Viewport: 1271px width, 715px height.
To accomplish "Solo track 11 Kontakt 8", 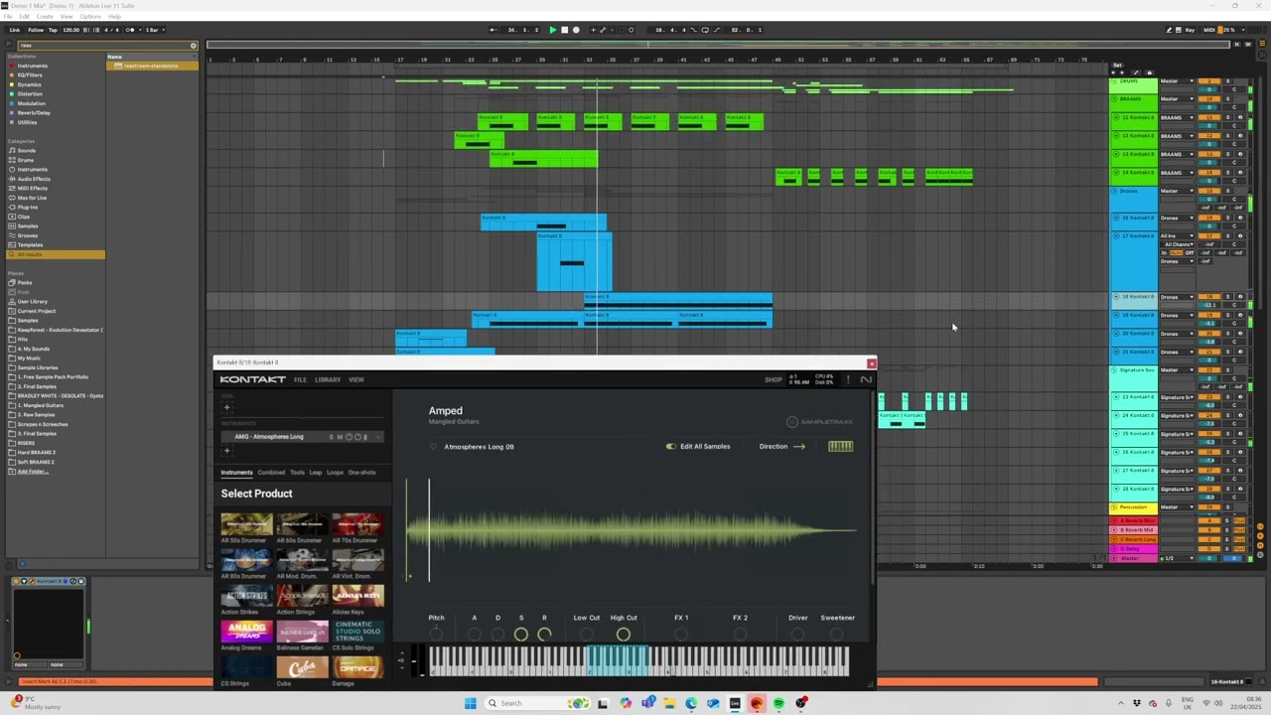I will tap(1227, 117).
